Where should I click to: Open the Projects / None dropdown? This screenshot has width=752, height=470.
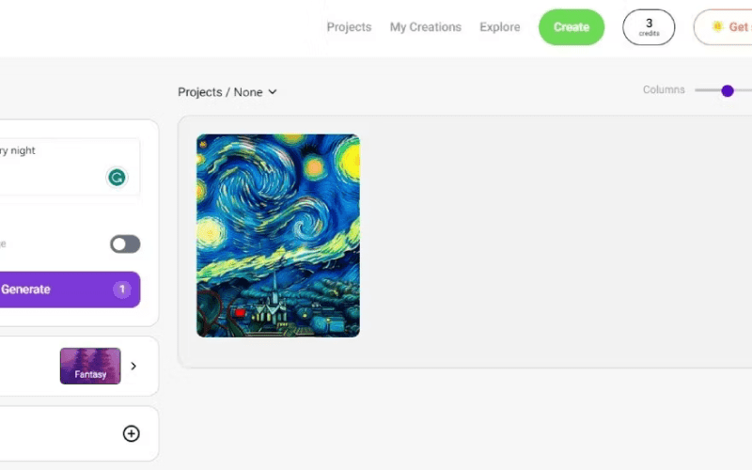pos(227,92)
